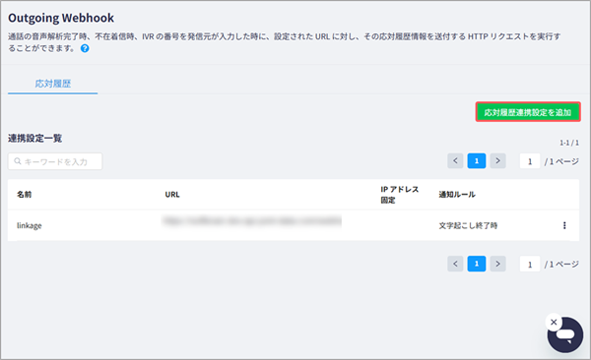Image resolution: width=591 pixels, height=360 pixels.
Task: Click the 通知ルール column header
Action: (x=457, y=195)
